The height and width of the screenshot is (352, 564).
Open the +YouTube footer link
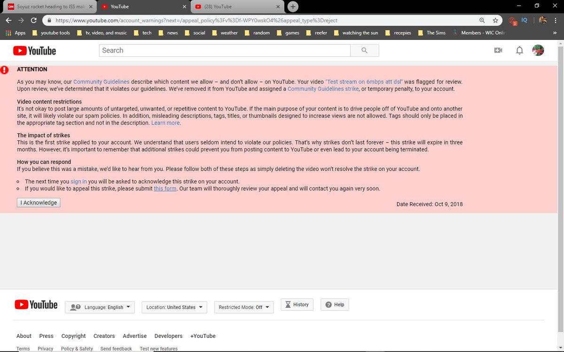coord(203,336)
